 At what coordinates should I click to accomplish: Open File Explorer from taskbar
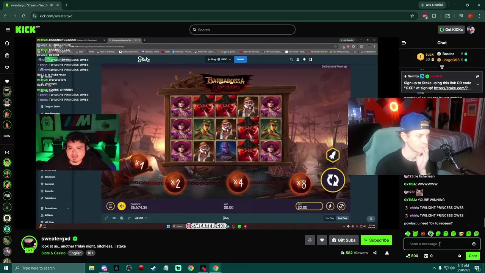pyautogui.click(x=92, y=268)
